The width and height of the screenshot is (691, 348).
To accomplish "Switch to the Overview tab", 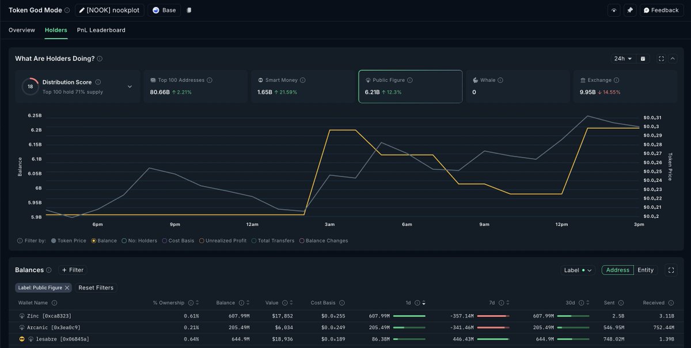I will 22,30.
